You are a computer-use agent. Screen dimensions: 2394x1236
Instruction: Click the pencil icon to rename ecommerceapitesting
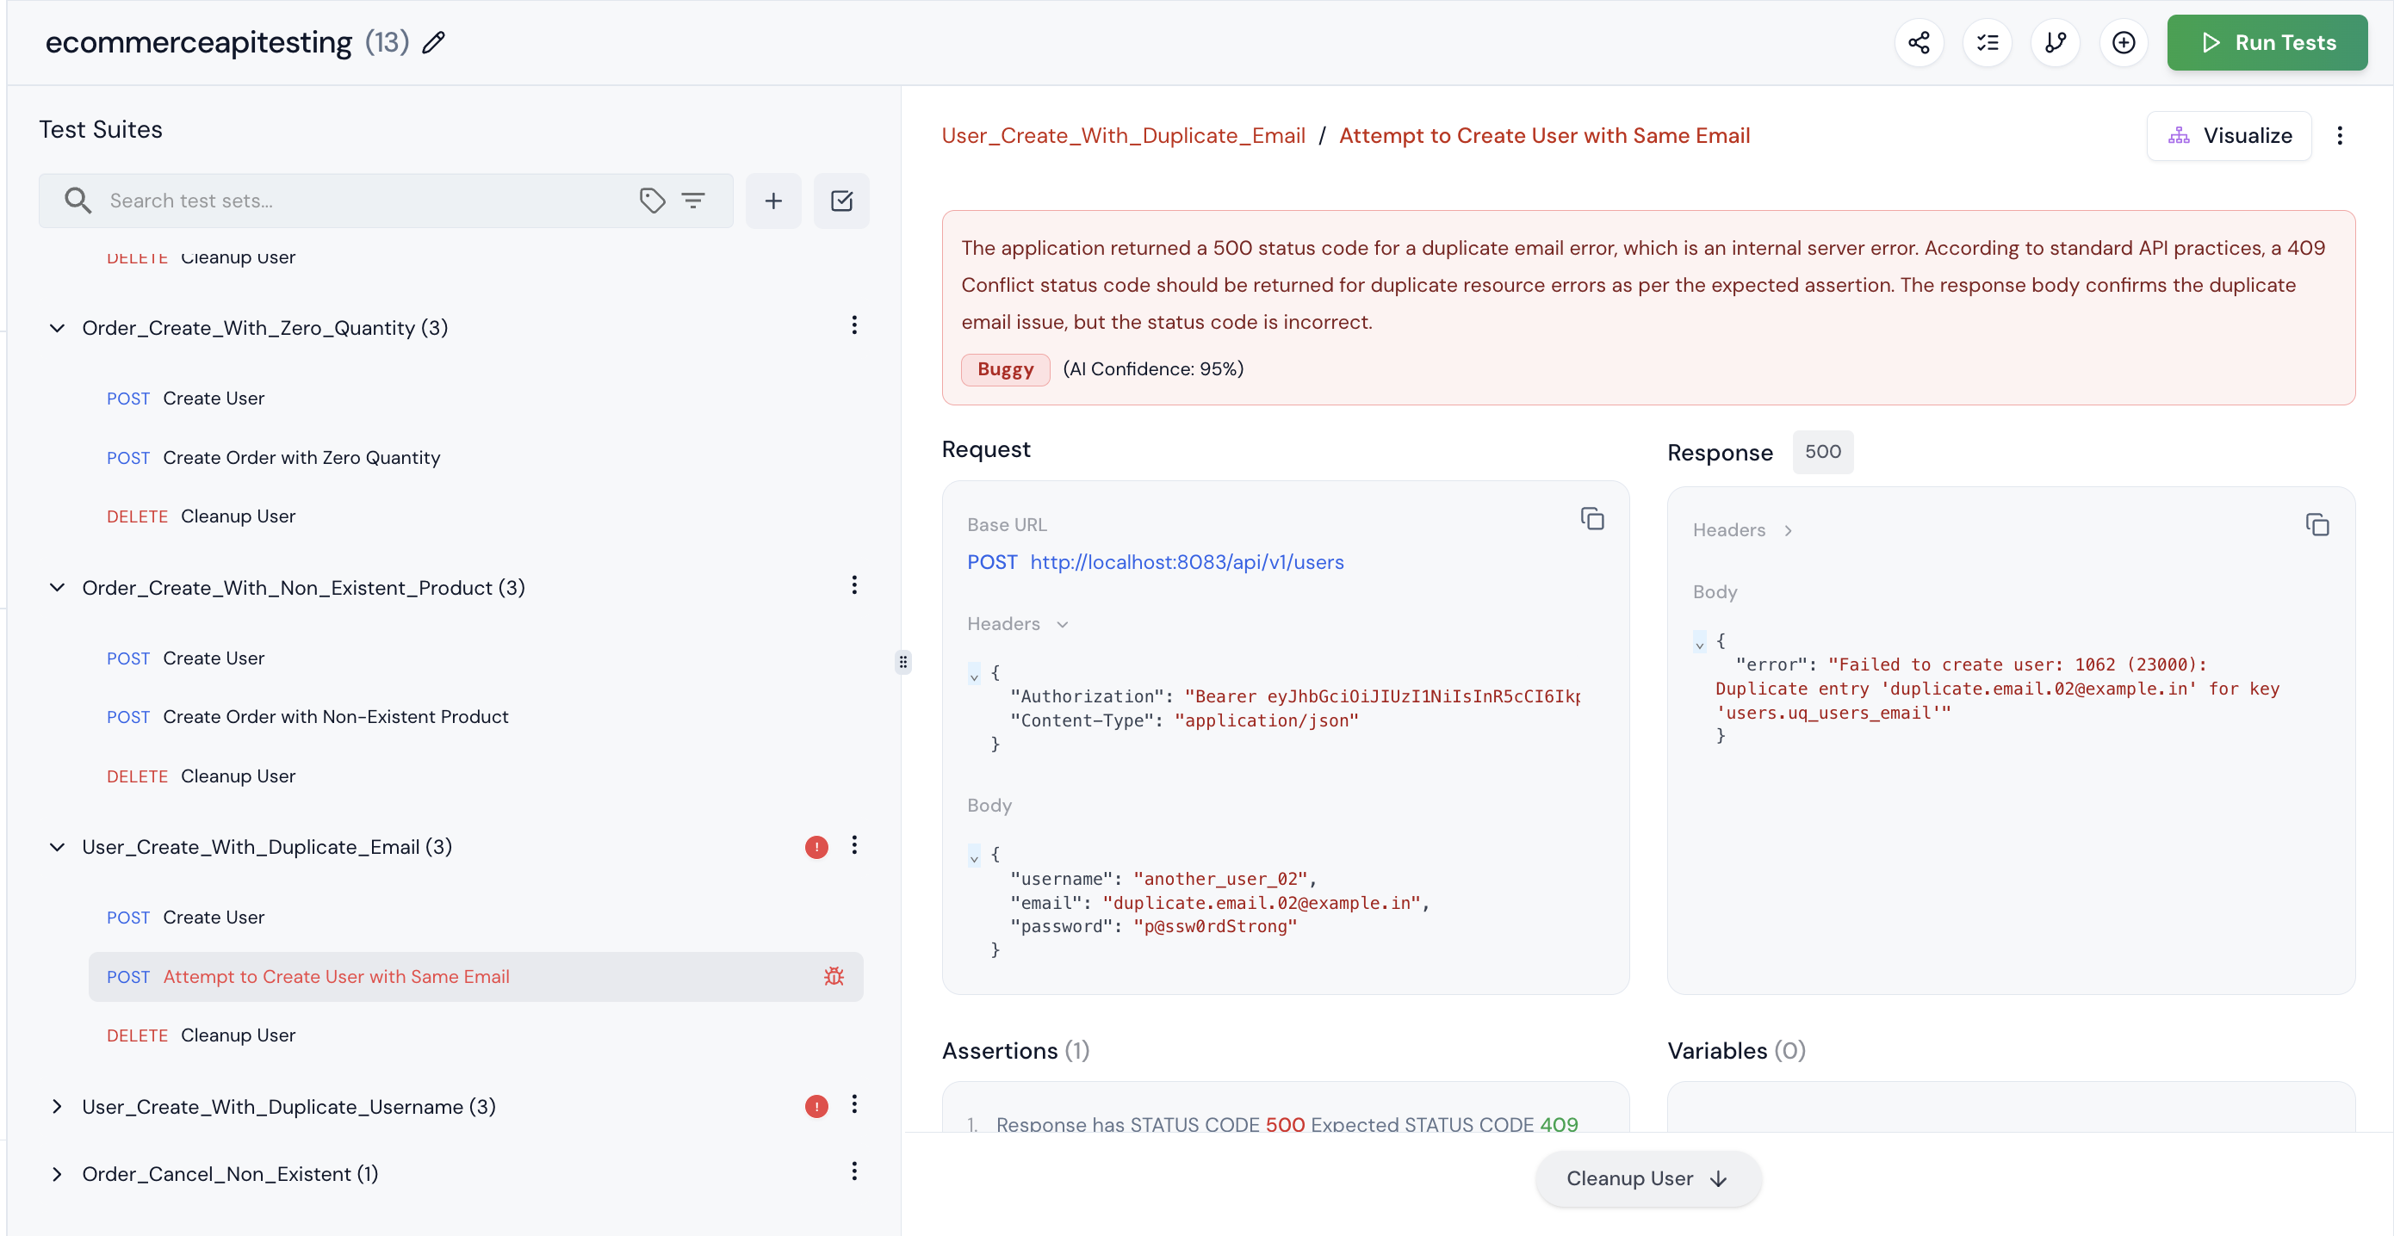(x=432, y=42)
